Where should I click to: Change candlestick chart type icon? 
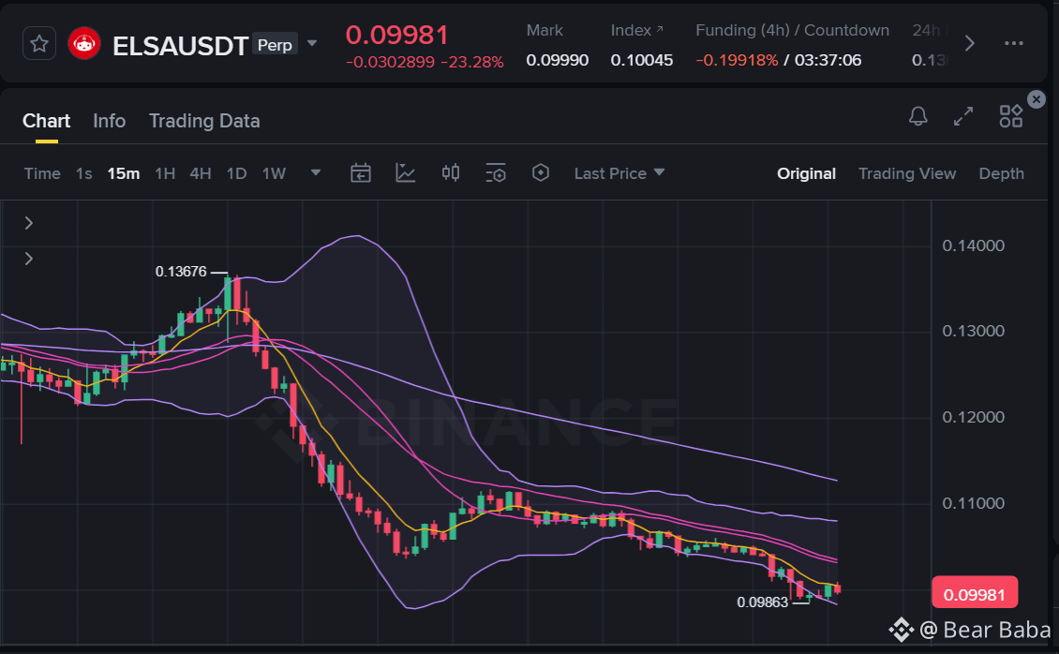(451, 172)
